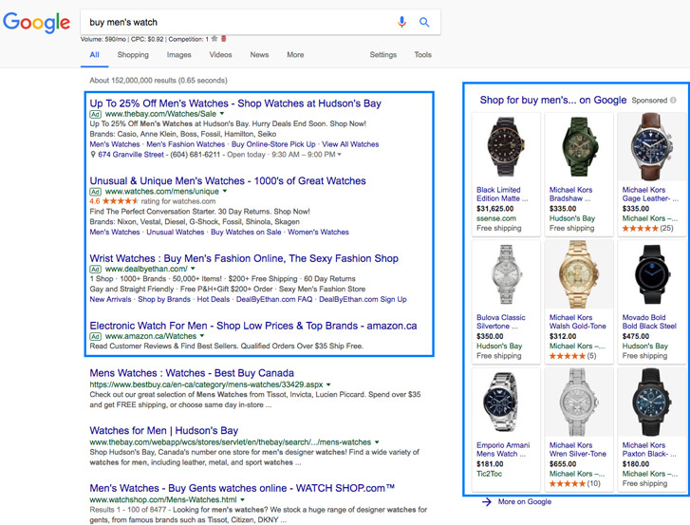Open the News tab
690x525 pixels.
pyautogui.click(x=259, y=54)
